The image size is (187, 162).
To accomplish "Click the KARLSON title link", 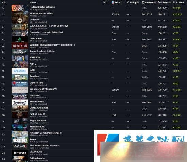I will pos(35,57).
